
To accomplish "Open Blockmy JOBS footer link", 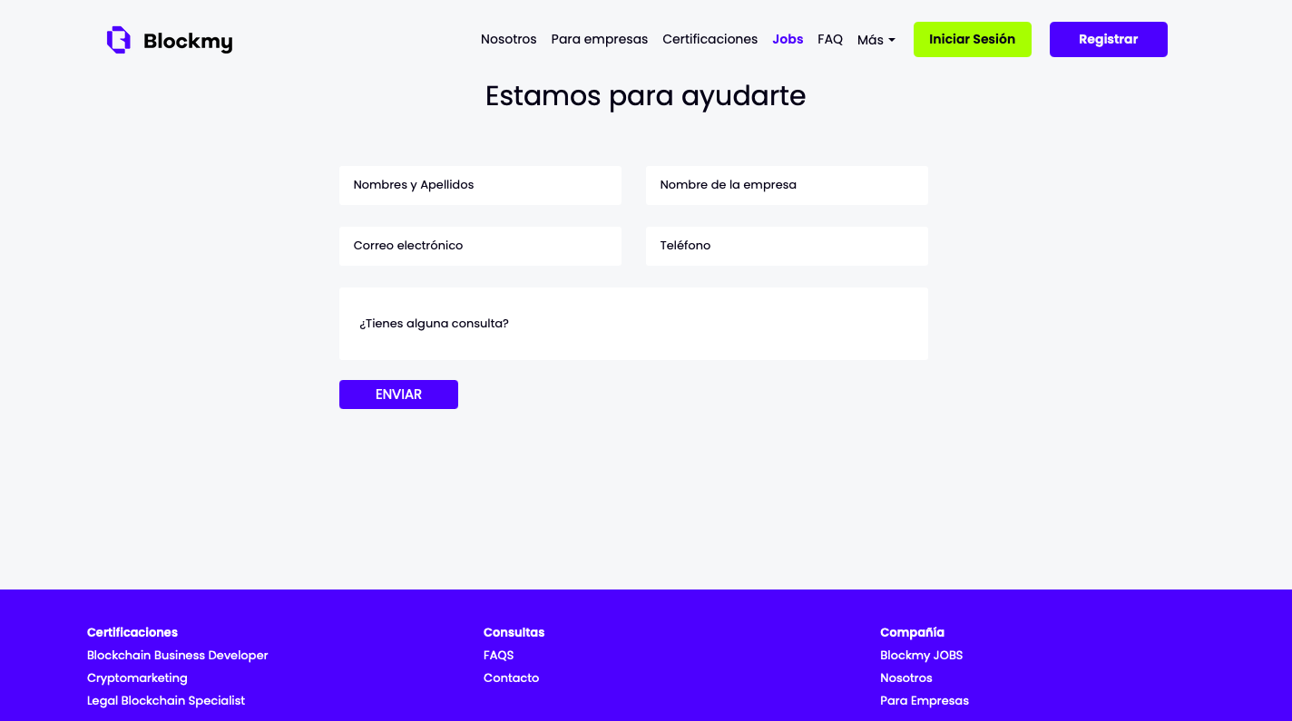I will point(921,655).
